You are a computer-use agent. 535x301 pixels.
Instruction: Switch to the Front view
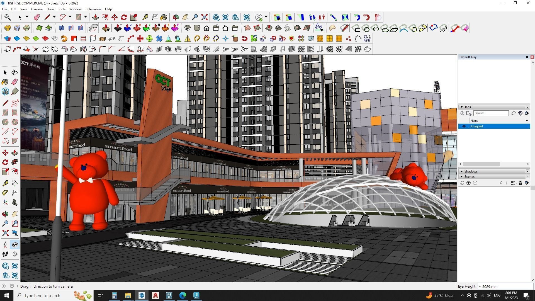206,28
